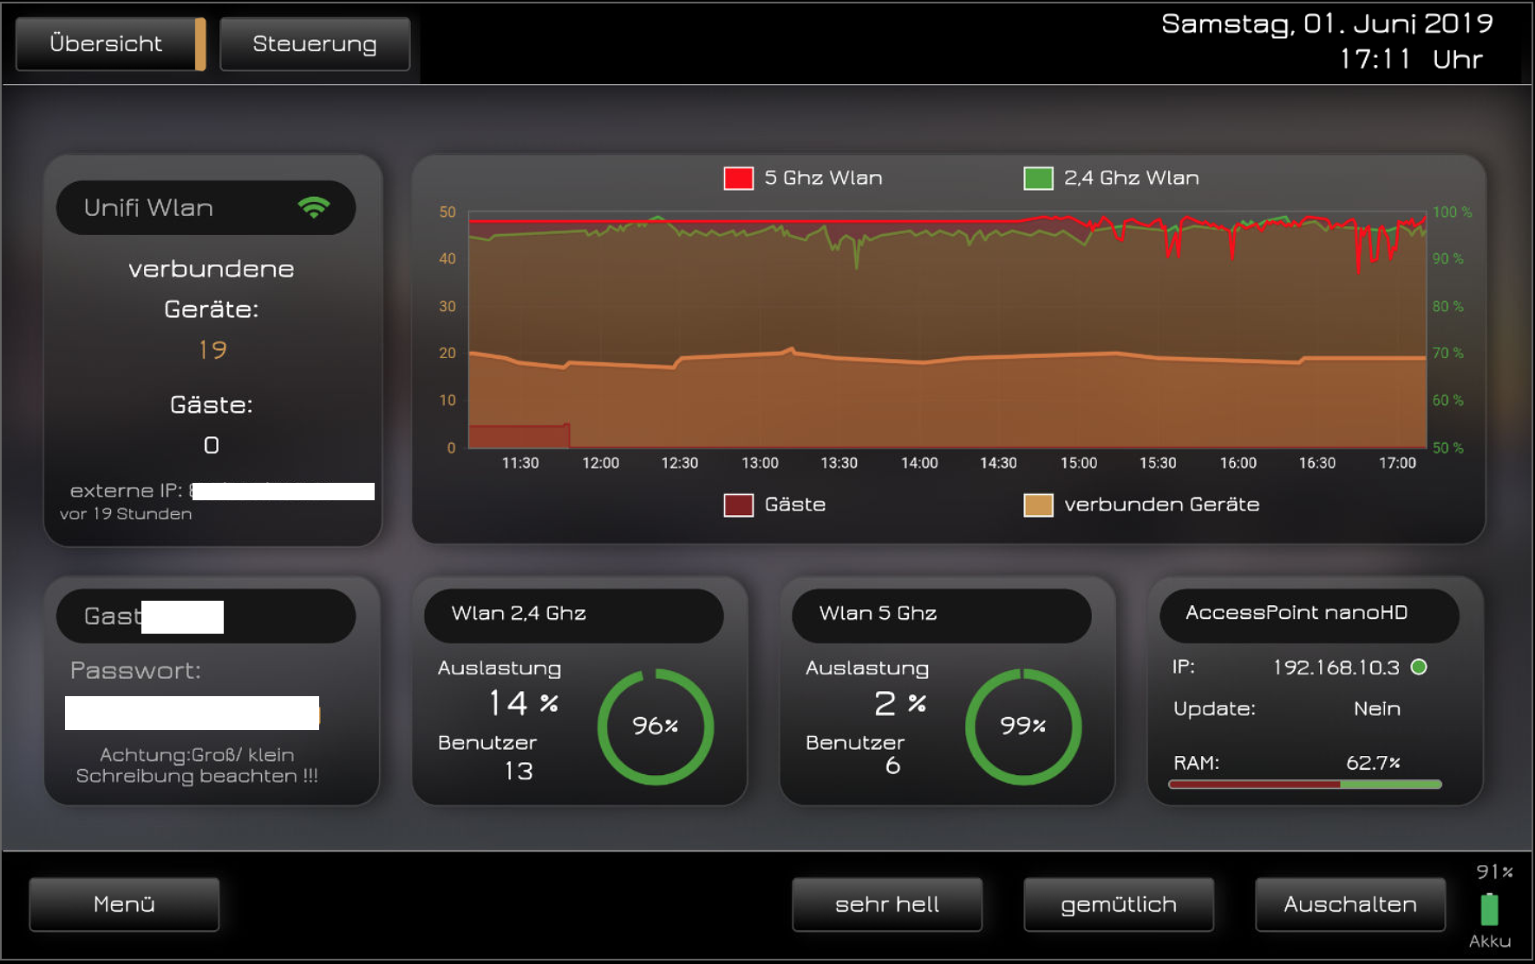Click the 99% circular gauge for Wlan 5 Ghz
Viewport: 1535px width, 964px height.
1023,726
